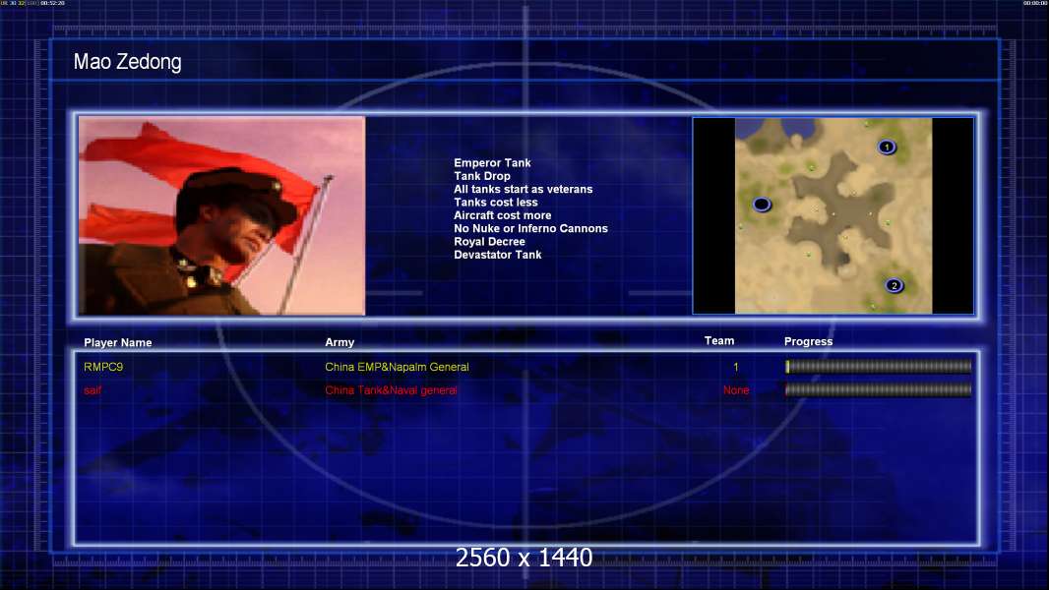Click start position marker 1 on the map
Image resolution: width=1049 pixels, height=590 pixels.
pyautogui.click(x=887, y=147)
